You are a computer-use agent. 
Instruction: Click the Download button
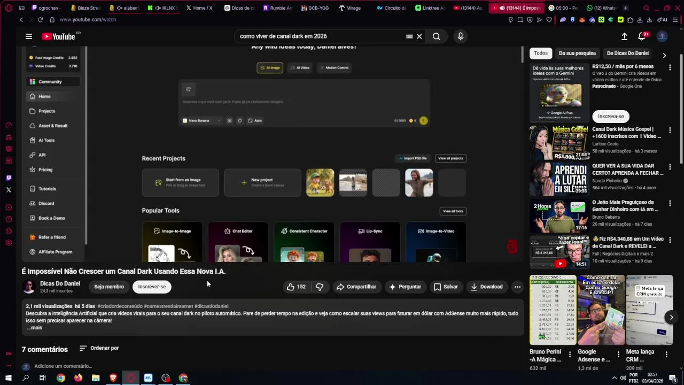point(486,287)
